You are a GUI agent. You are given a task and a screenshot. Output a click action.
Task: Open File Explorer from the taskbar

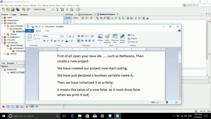click(80, 116)
